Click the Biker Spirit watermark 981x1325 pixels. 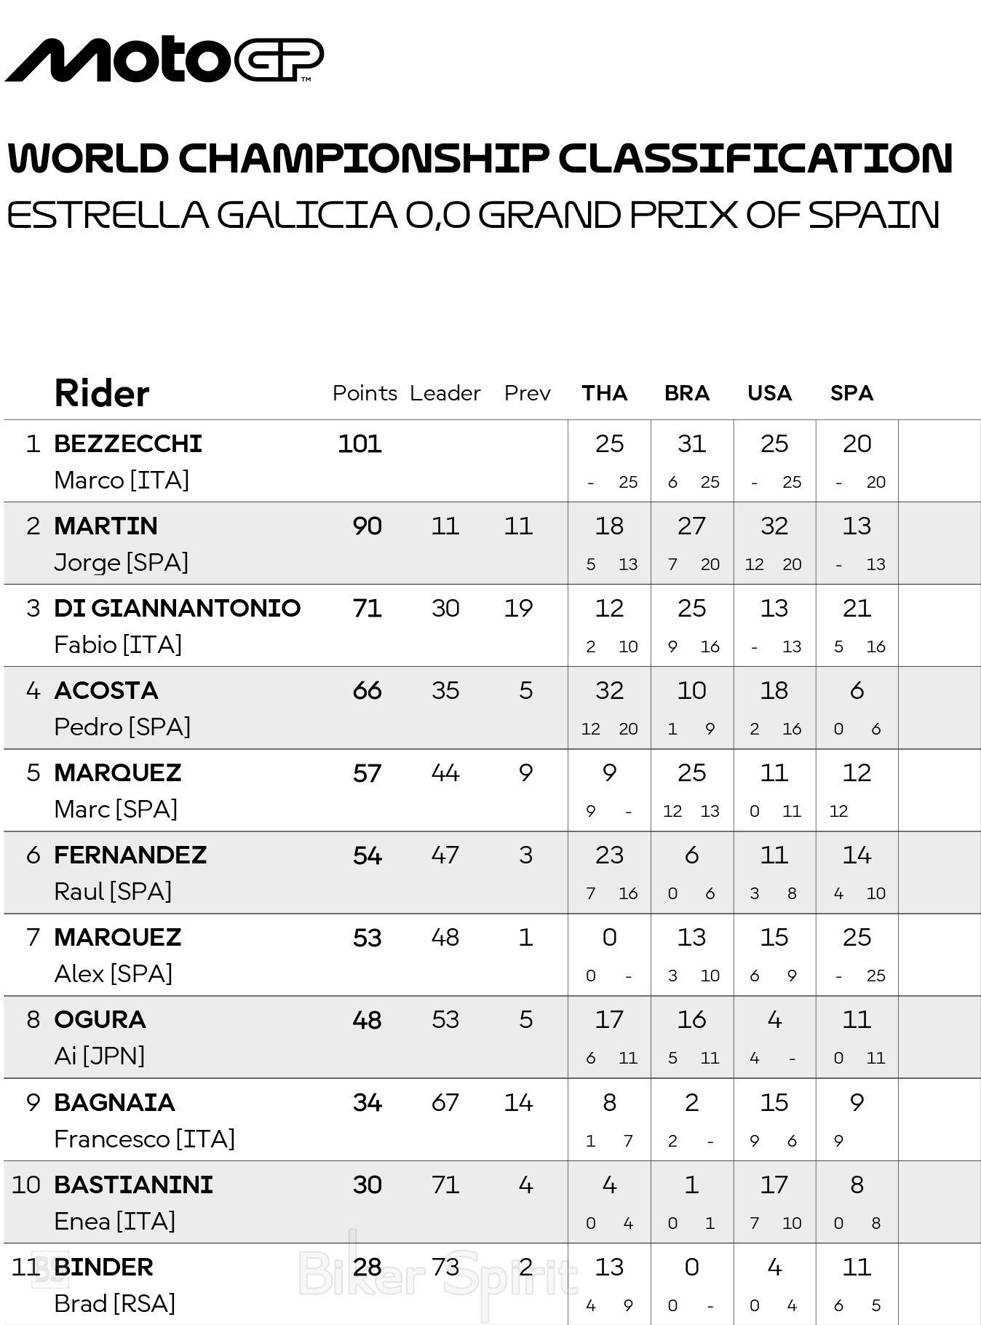(x=437, y=1275)
